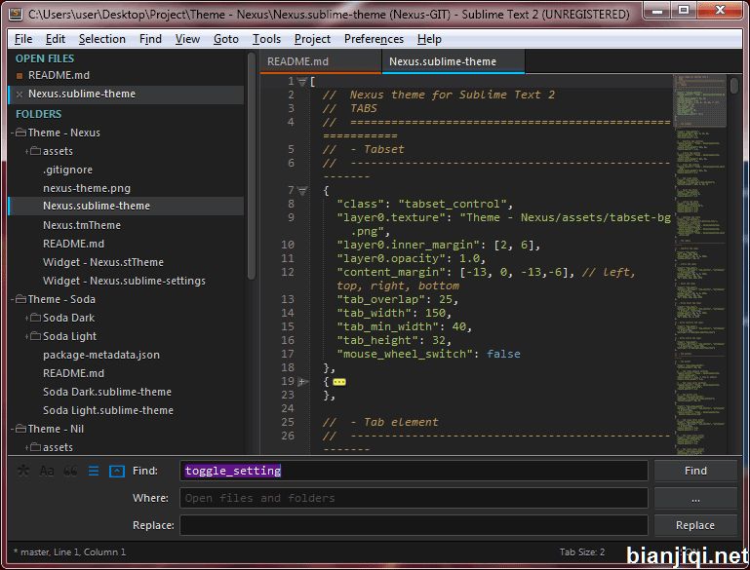
Task: Open nexus-theme.png in sidebar
Action: click(x=87, y=188)
